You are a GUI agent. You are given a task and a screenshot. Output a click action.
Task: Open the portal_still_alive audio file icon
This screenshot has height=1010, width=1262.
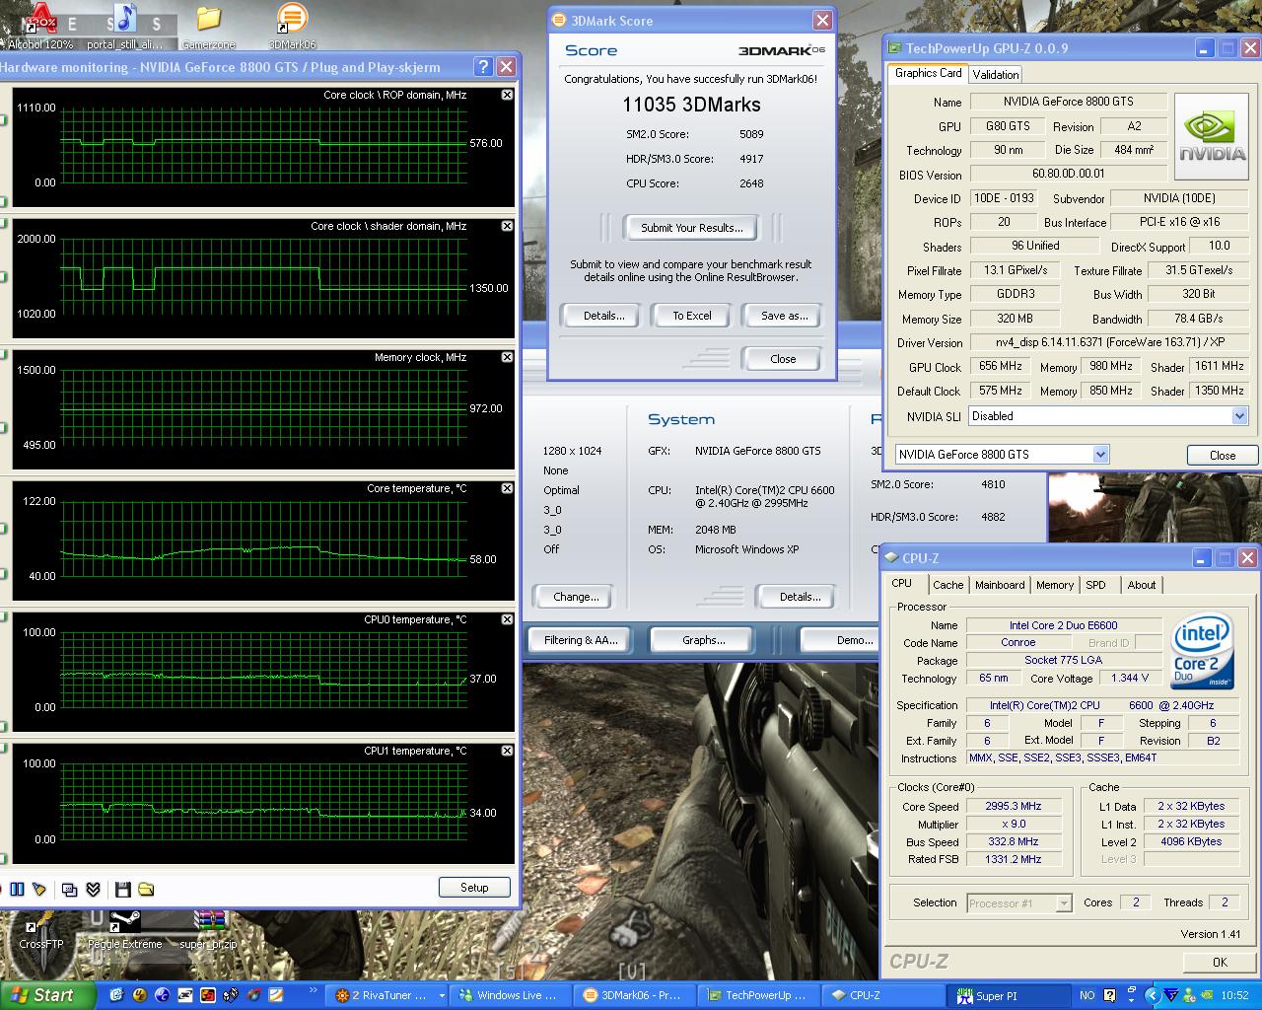pyautogui.click(x=124, y=27)
